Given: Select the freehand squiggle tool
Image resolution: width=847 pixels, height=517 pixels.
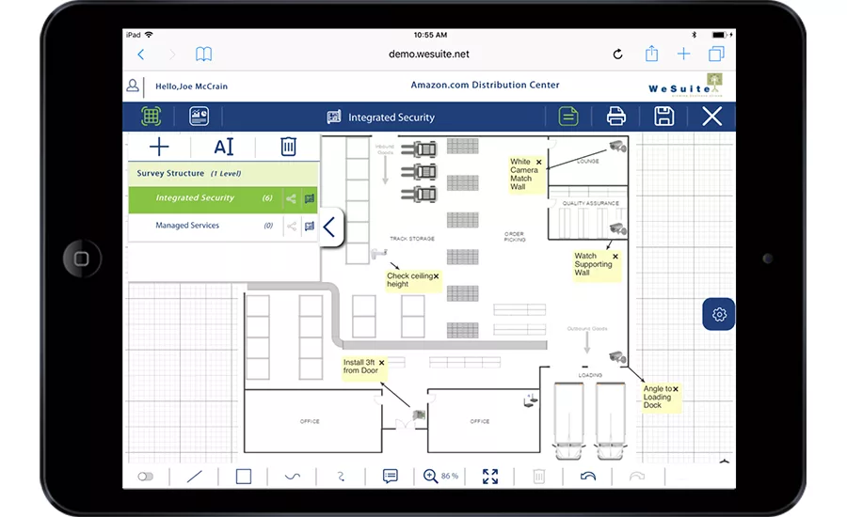Looking at the screenshot, I should coord(341,477).
